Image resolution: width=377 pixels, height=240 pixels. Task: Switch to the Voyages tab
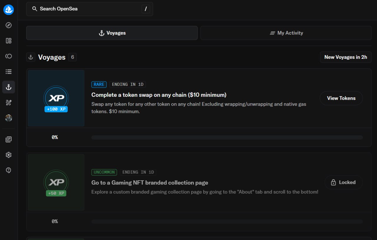(x=112, y=33)
